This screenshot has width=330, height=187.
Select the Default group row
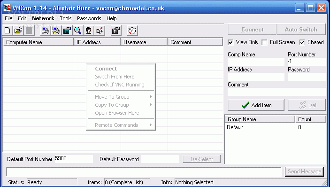click(275, 127)
